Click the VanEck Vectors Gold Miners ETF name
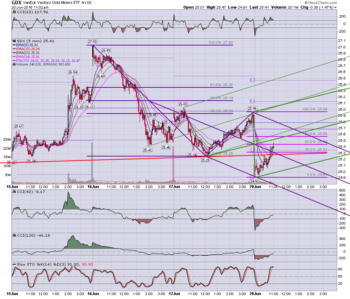350x299 pixels. (x=51, y=3)
